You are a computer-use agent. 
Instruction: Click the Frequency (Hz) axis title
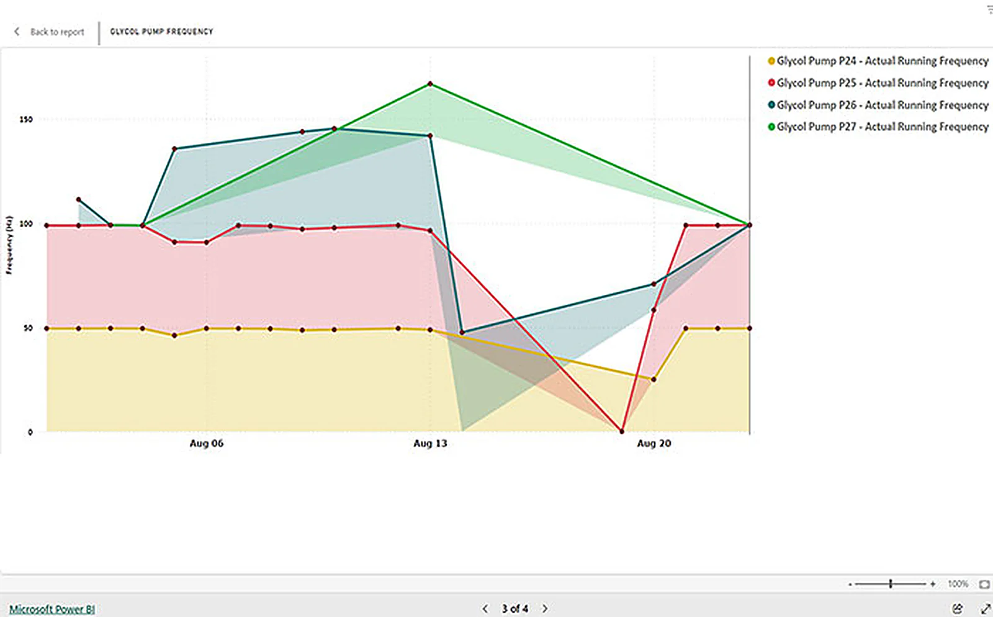click(9, 245)
